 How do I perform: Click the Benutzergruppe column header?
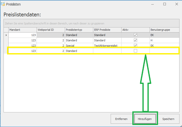point(164,30)
